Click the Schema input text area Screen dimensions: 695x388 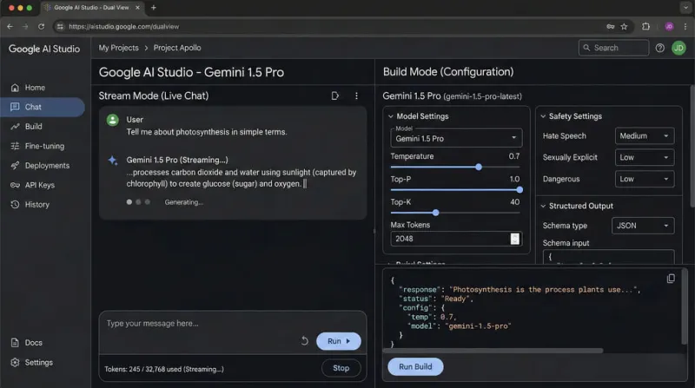(608, 257)
